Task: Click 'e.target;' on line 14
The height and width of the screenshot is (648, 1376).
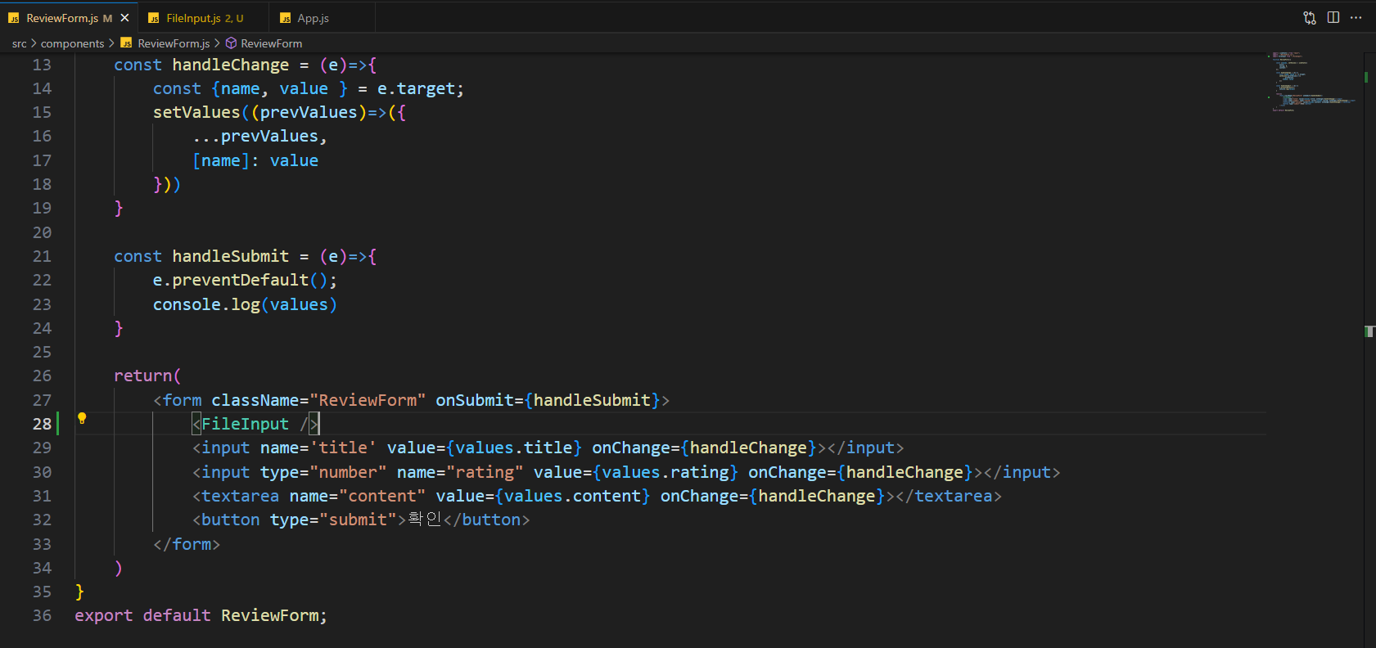Action: coord(421,88)
